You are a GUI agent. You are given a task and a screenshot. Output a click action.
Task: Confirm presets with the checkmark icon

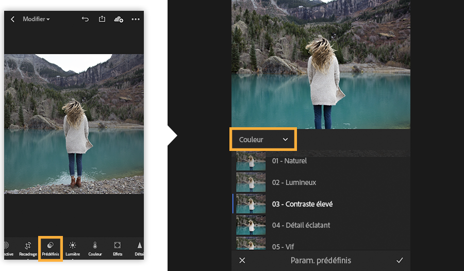click(400, 260)
